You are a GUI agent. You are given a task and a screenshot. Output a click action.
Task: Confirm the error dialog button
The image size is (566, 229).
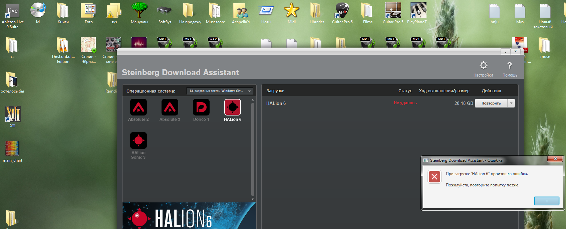[547, 201]
